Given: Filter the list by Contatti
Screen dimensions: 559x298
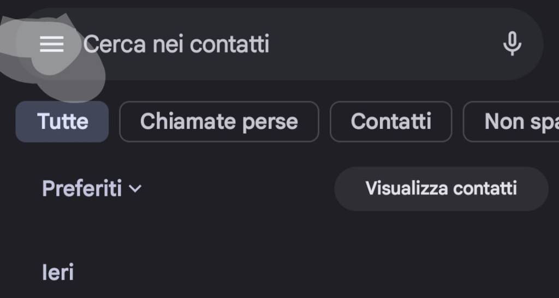Looking at the screenshot, I should pos(391,121).
